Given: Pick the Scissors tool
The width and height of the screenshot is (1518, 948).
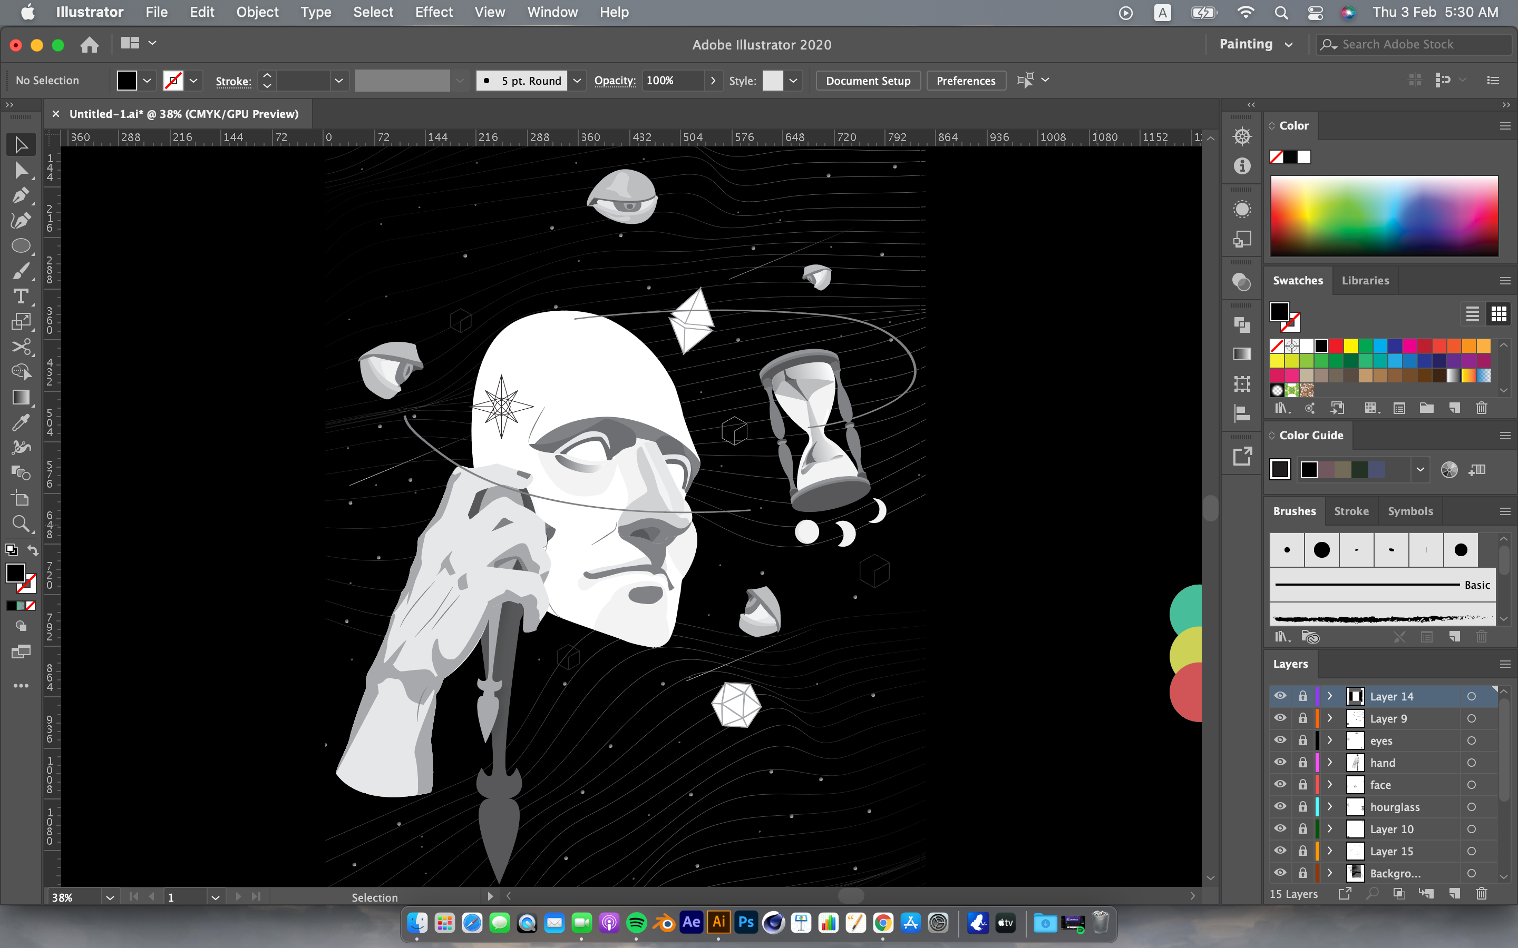Looking at the screenshot, I should pos(21,347).
